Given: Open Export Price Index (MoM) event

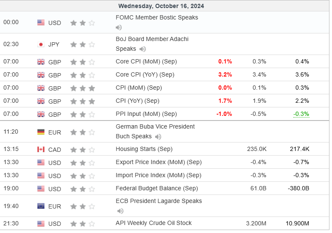Looking at the screenshot, I should [x=158, y=162].
